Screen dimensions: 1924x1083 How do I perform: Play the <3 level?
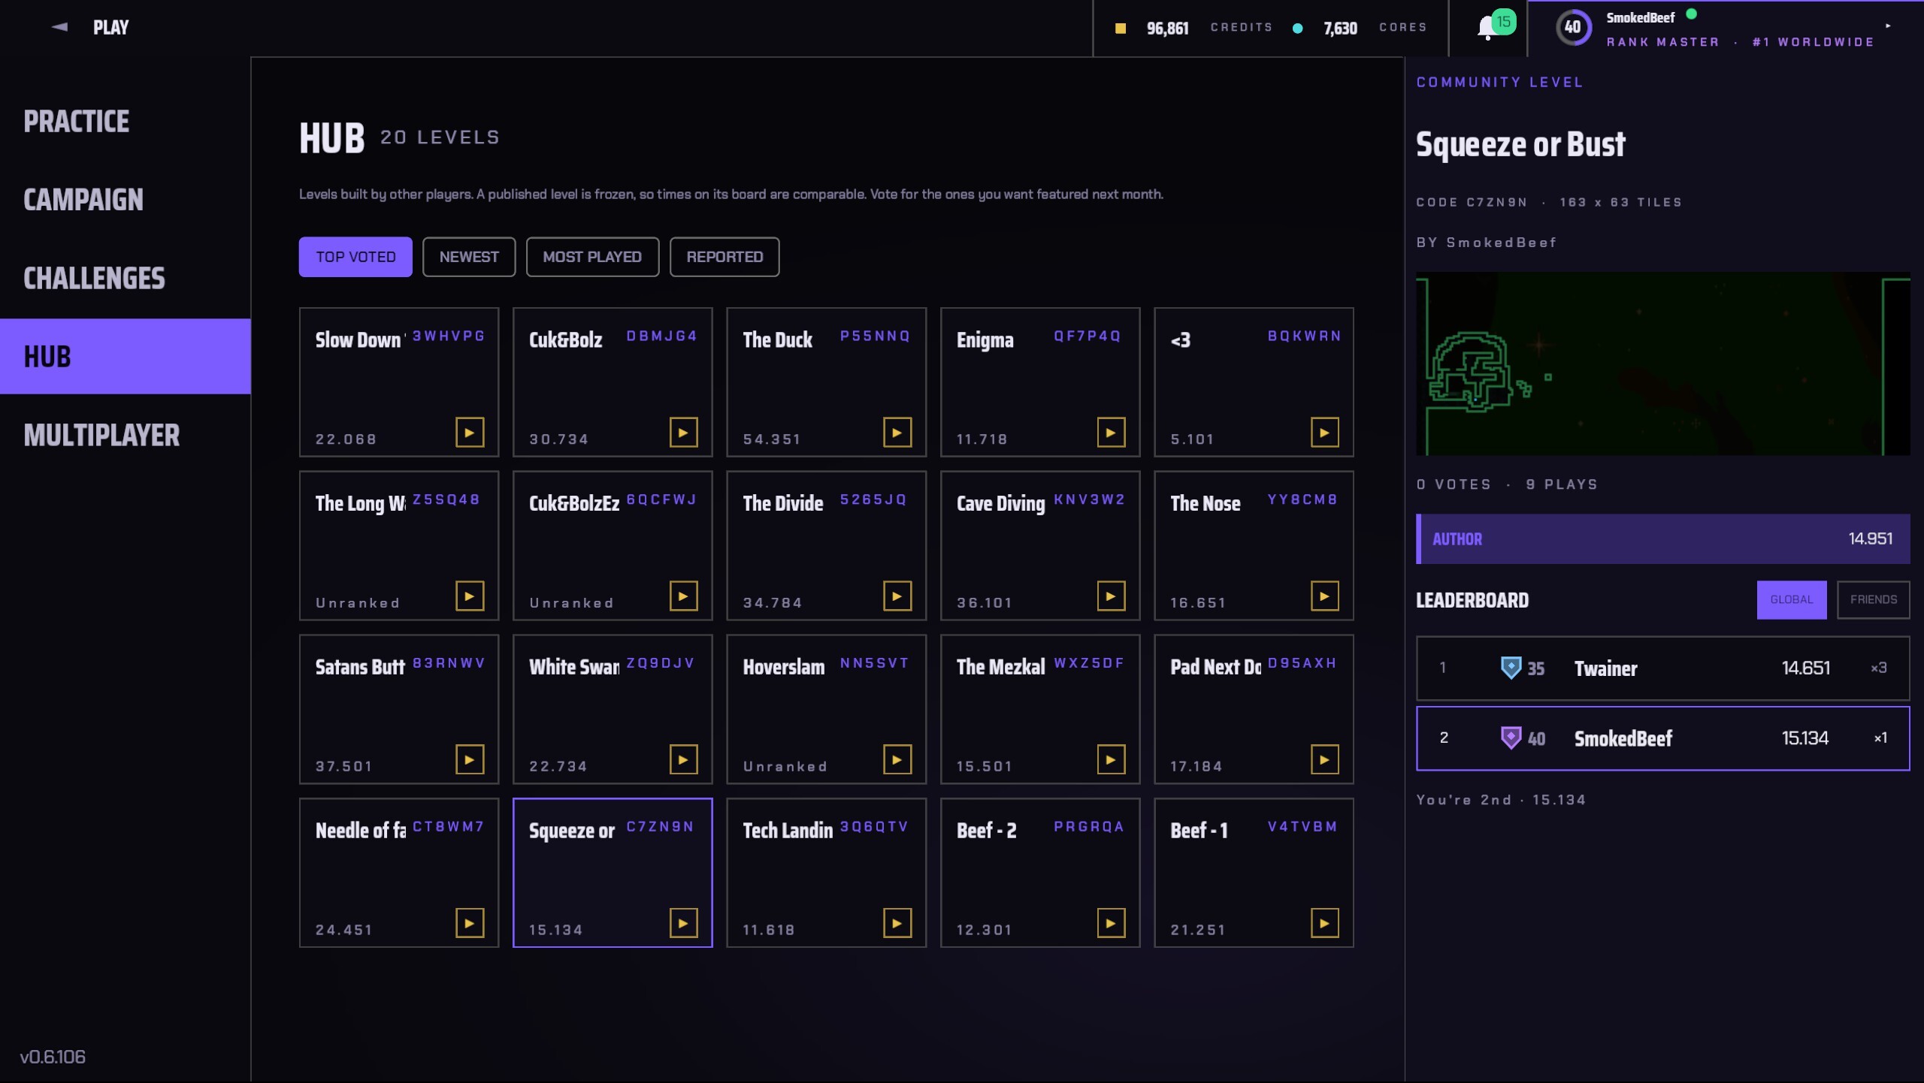pos(1324,433)
